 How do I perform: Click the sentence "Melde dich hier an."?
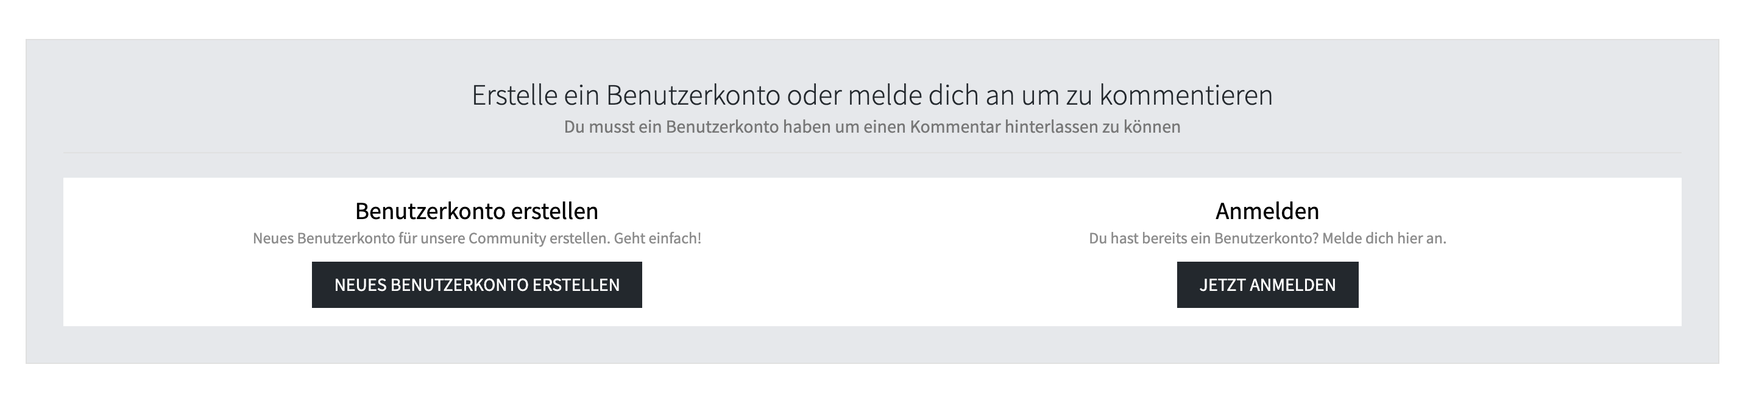(1384, 239)
